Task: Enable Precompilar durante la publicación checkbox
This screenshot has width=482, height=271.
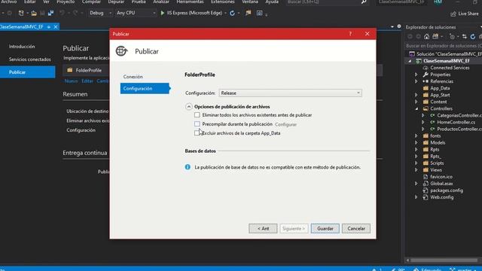Action: [x=197, y=123]
